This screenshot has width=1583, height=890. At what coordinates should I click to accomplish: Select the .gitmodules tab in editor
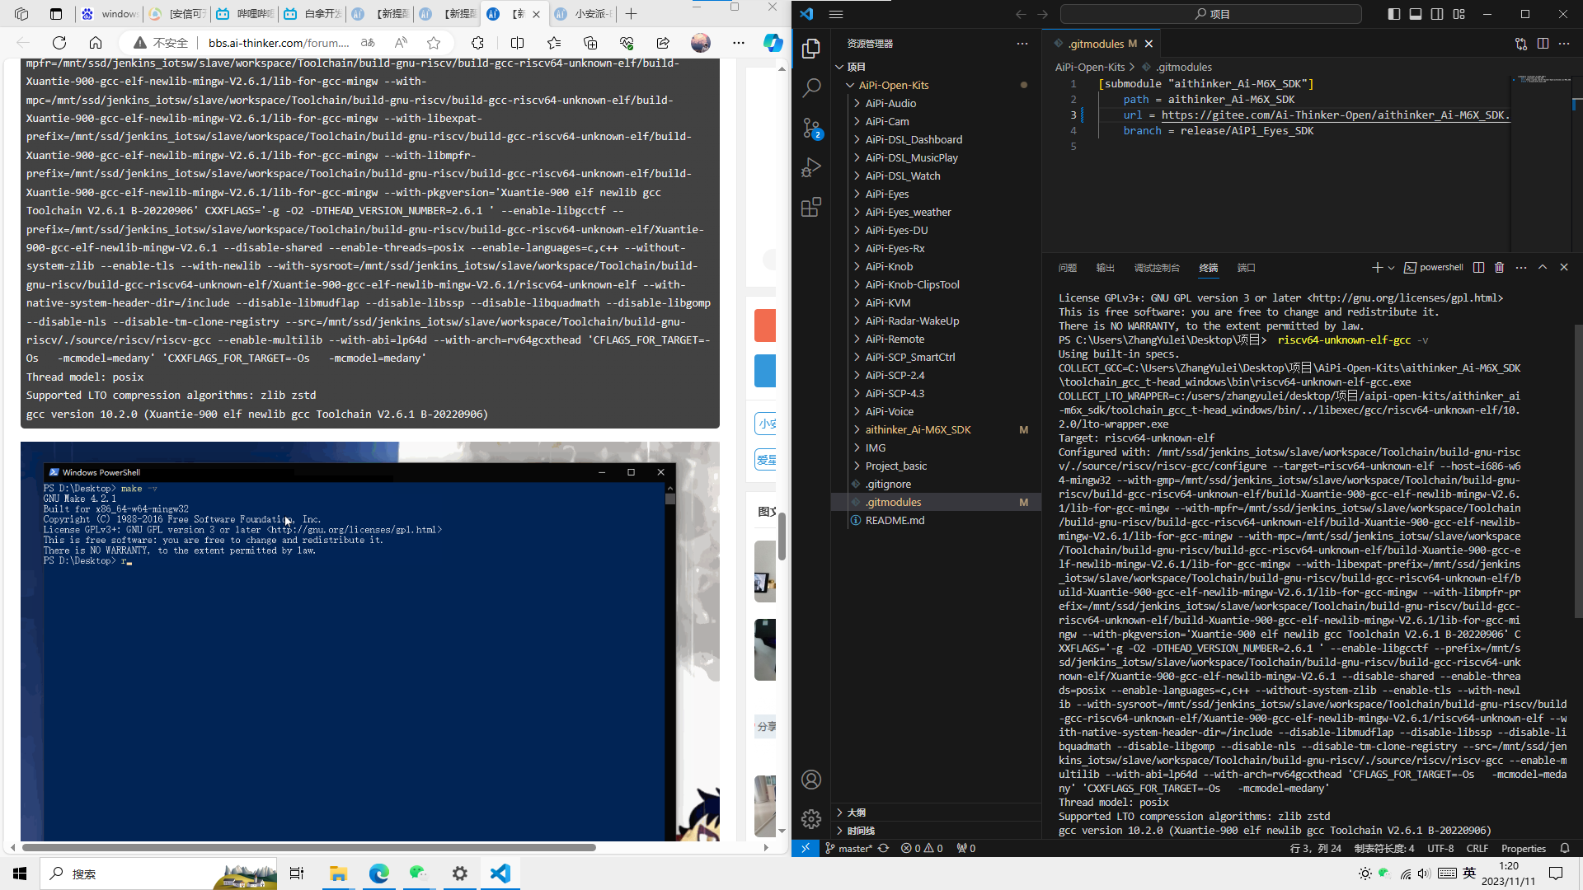tap(1098, 44)
